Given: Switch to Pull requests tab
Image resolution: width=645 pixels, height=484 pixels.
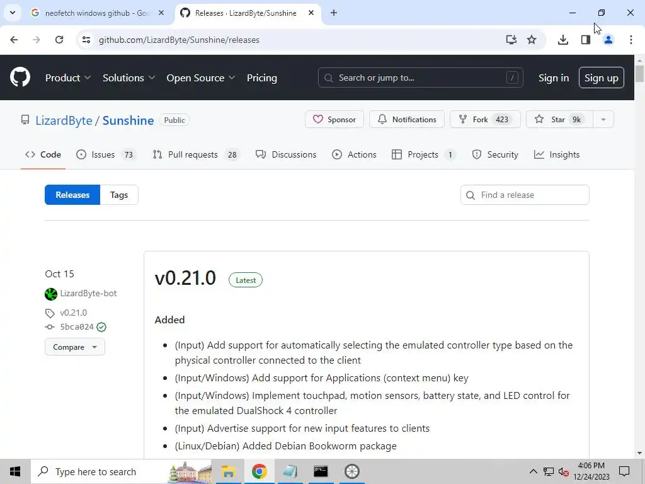Looking at the screenshot, I should tap(195, 154).
